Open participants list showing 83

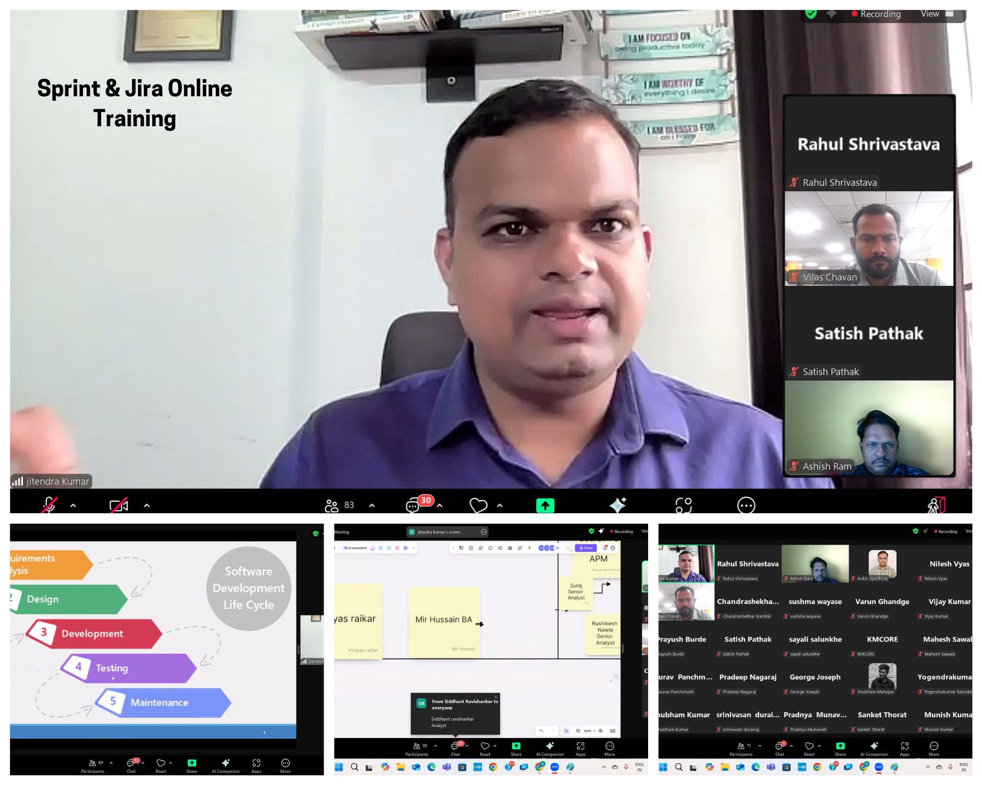click(339, 505)
